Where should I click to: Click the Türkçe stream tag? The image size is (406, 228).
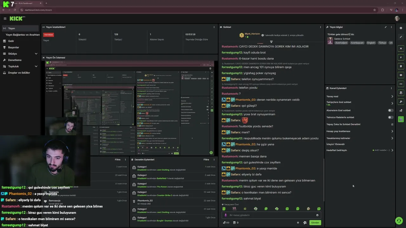coord(382,43)
